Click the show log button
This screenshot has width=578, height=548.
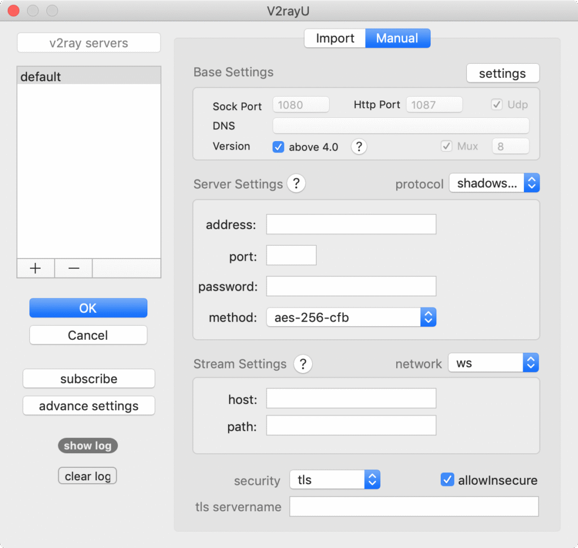click(x=87, y=446)
